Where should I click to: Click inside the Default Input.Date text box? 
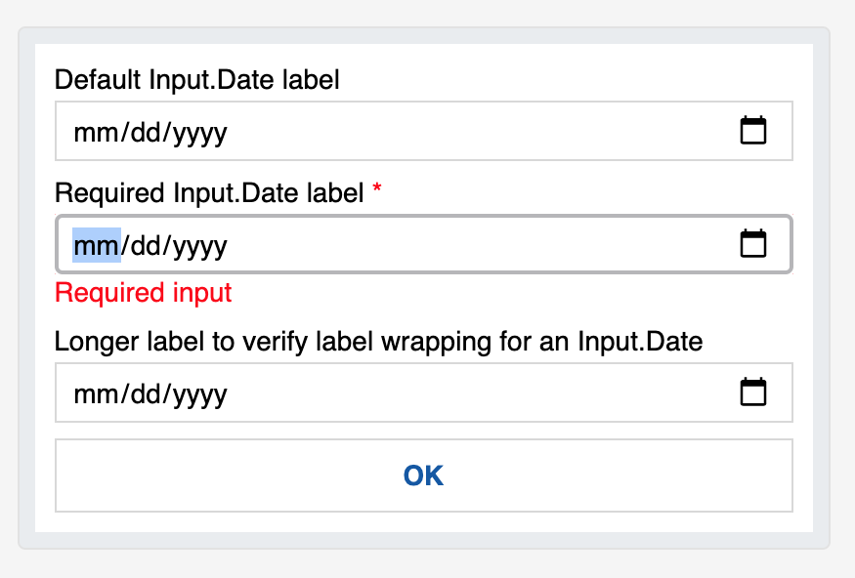(x=293, y=131)
